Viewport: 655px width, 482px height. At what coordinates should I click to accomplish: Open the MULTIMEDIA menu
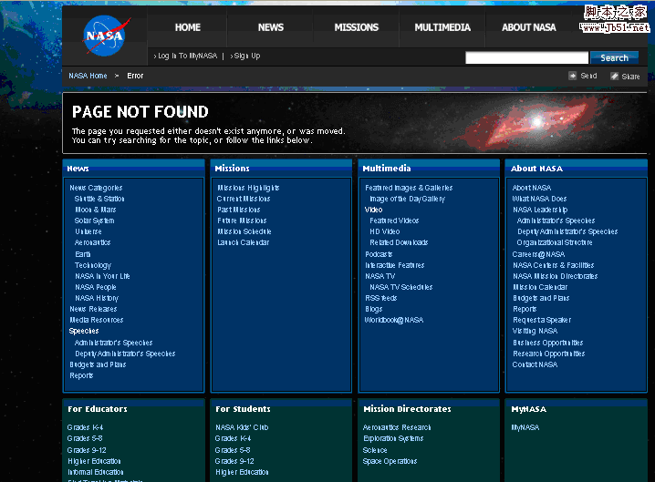coord(442,27)
